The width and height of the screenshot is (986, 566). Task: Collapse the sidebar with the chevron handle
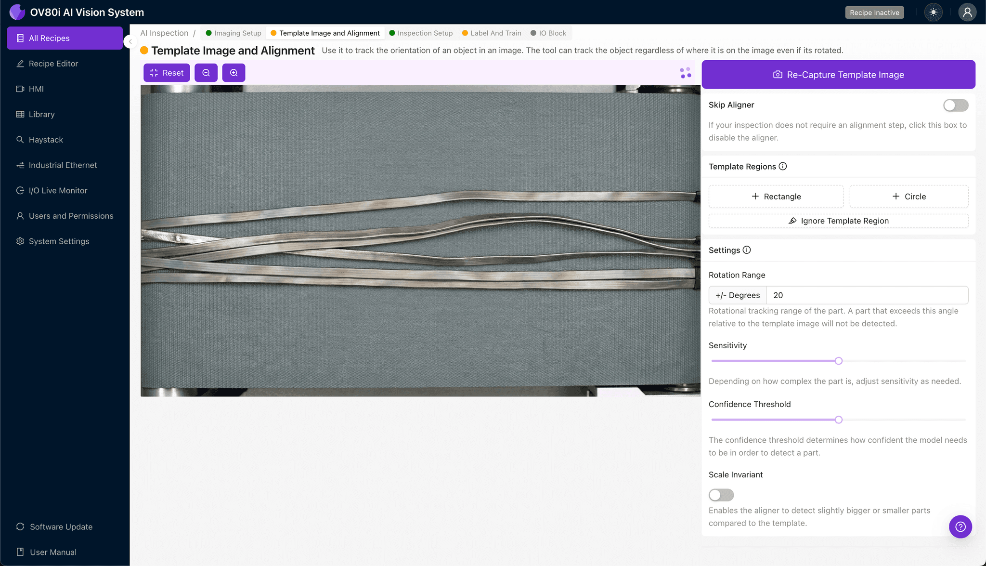pyautogui.click(x=130, y=42)
